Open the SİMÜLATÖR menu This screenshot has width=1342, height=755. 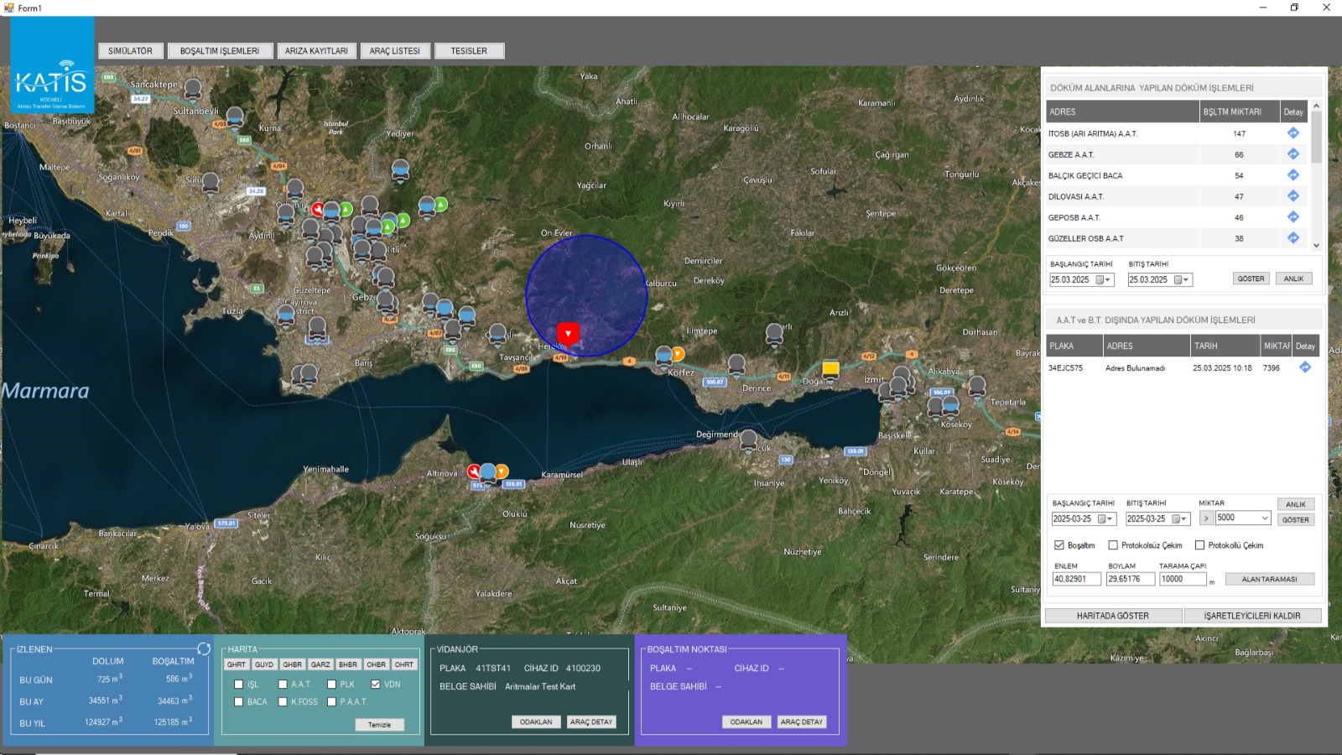click(x=130, y=51)
